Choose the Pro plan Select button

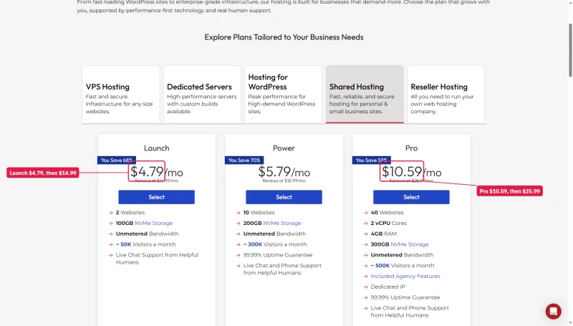tap(411, 197)
